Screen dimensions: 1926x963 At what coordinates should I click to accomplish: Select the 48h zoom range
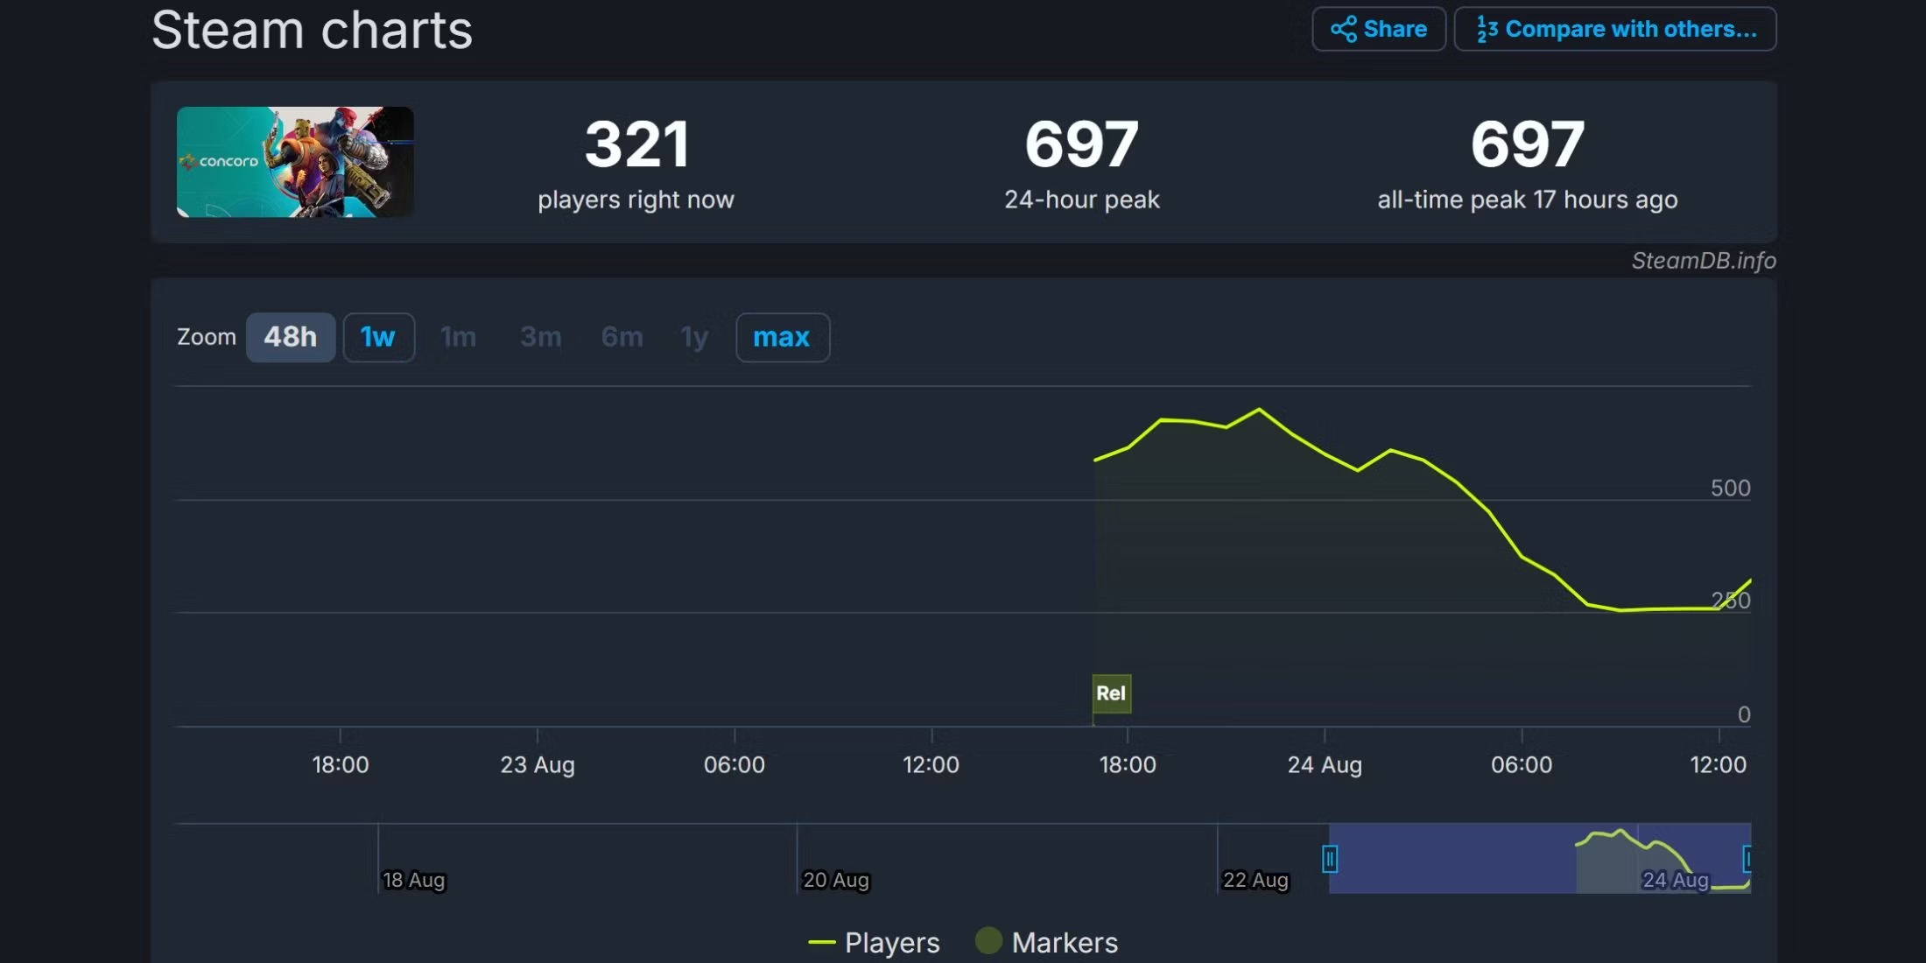point(291,337)
